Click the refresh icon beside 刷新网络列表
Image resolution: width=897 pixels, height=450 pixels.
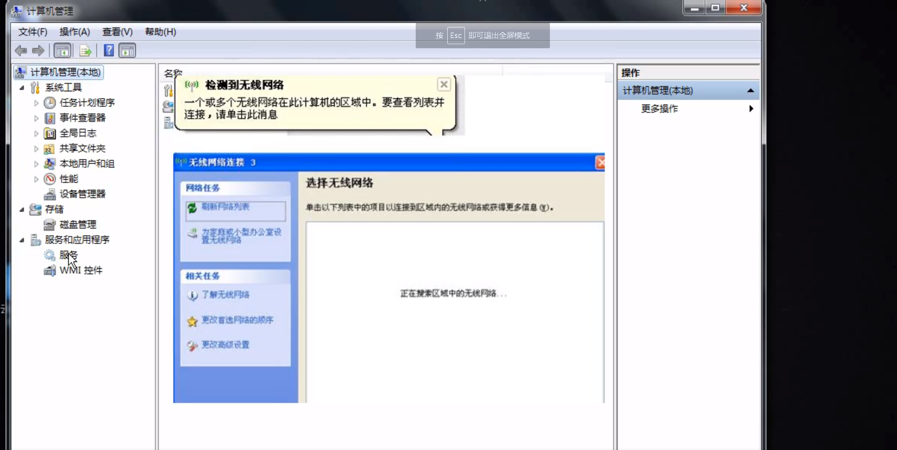point(192,208)
